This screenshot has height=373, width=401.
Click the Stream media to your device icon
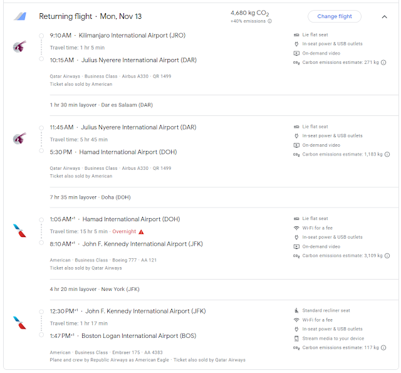(296, 339)
